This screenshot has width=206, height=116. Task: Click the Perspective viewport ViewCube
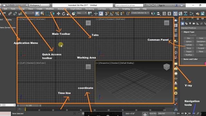point(167,67)
